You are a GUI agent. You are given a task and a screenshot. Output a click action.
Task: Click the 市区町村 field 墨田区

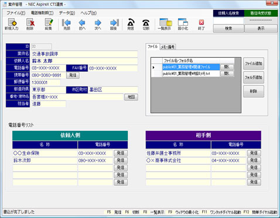[x=113, y=89]
